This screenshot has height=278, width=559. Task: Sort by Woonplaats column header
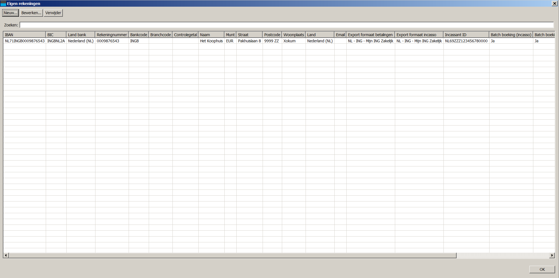coord(294,35)
